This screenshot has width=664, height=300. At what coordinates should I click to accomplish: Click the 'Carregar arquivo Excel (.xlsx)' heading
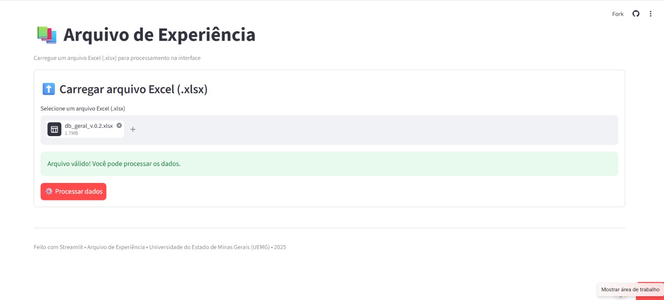(133, 89)
